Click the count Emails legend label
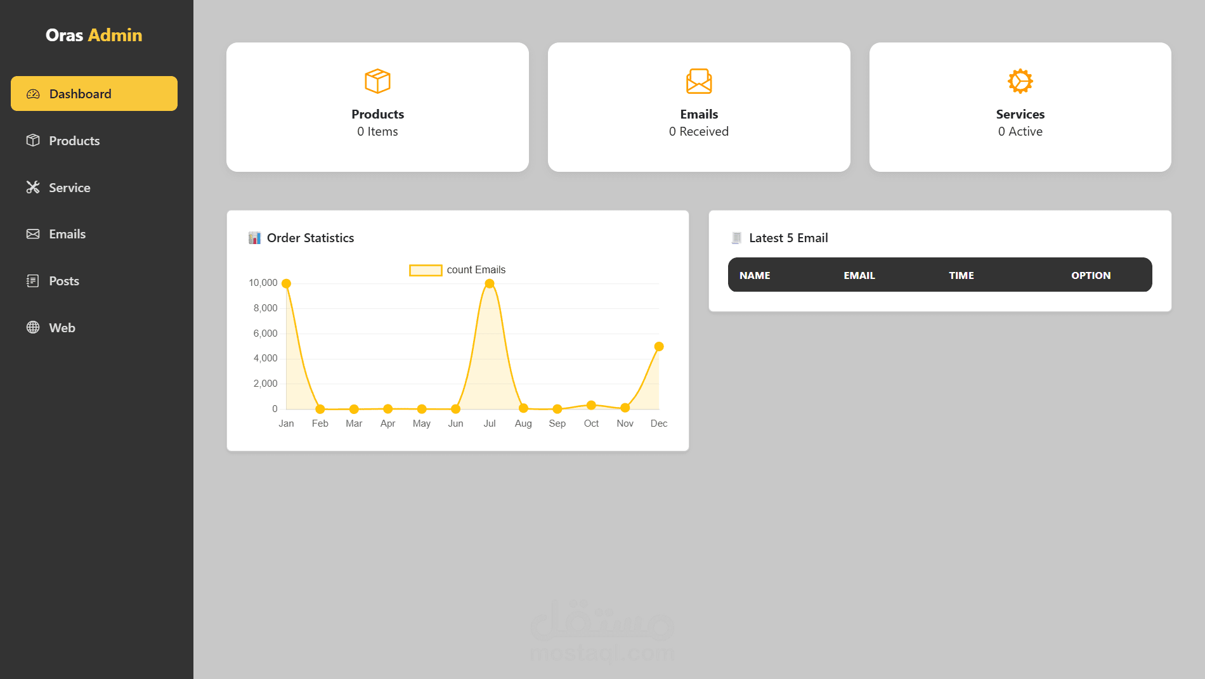 pos(476,270)
